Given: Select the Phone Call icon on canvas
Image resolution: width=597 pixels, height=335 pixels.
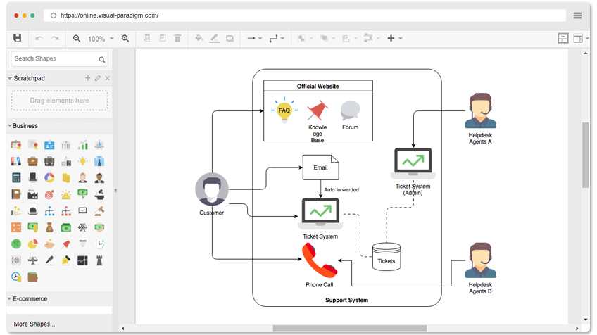Looking at the screenshot, I should pos(320,262).
